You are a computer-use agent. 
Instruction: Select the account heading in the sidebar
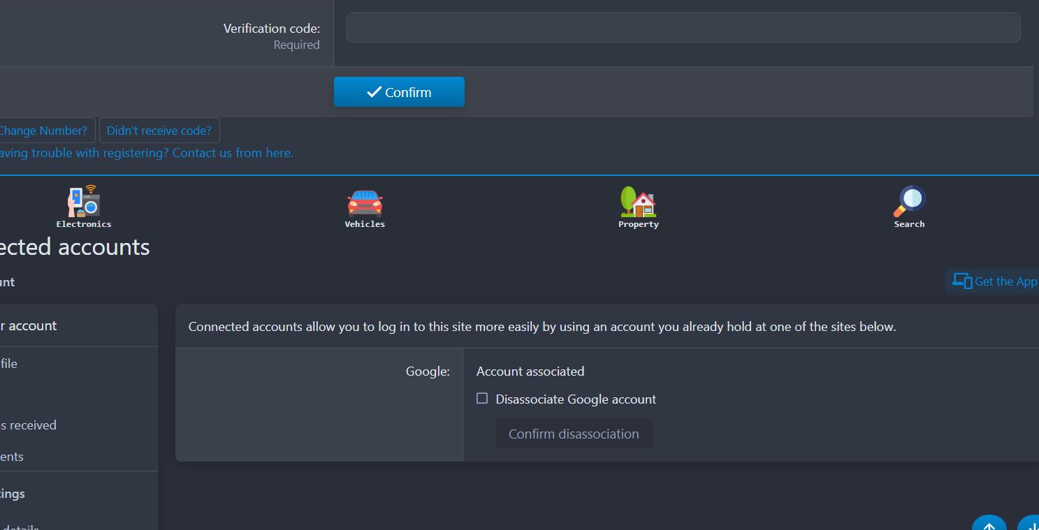tap(29, 326)
